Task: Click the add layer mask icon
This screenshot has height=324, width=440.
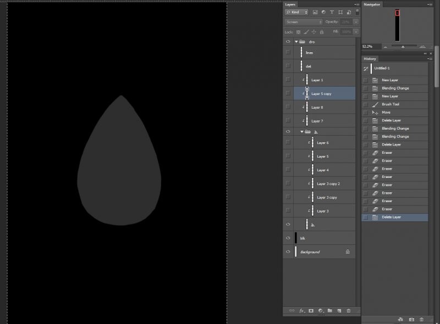Action: point(311,311)
